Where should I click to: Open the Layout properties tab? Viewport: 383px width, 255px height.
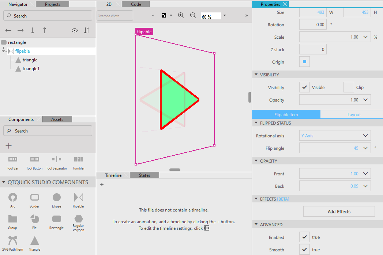pos(354,115)
